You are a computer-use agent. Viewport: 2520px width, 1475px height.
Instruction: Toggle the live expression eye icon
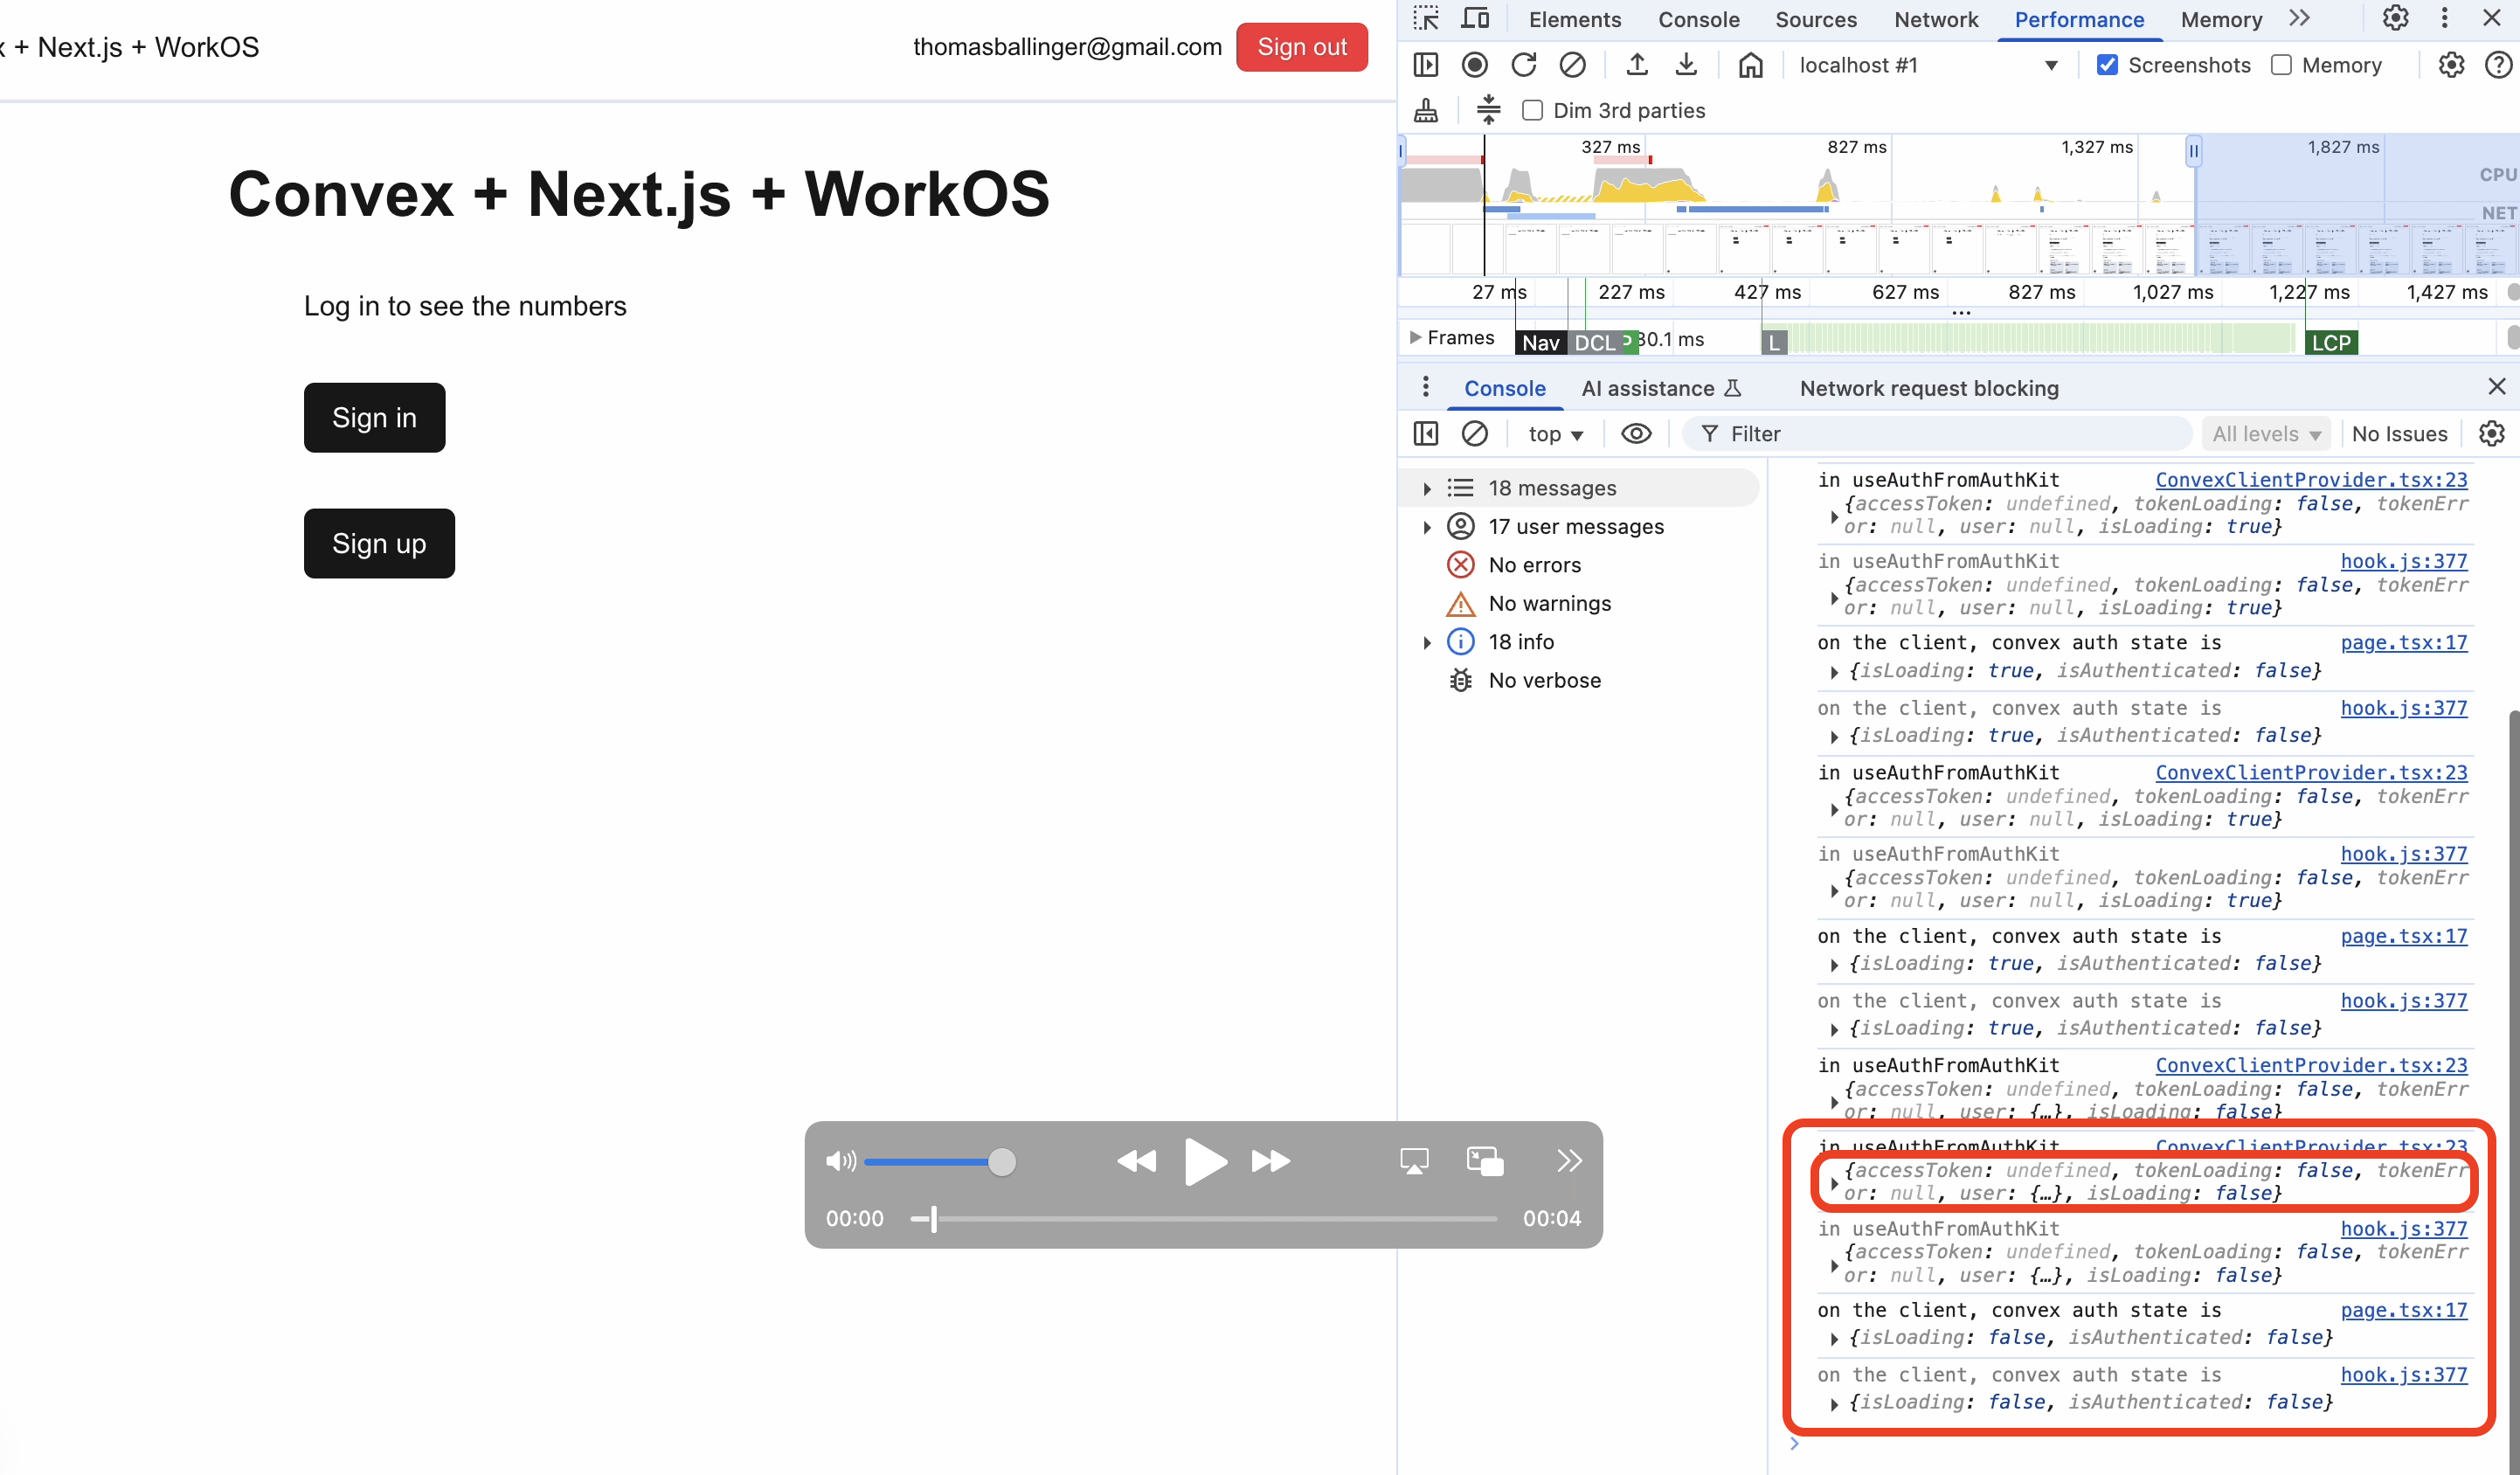[x=1636, y=433]
